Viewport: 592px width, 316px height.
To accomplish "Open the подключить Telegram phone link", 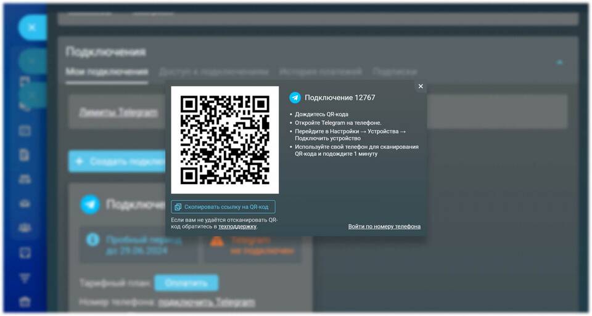I will point(207,302).
